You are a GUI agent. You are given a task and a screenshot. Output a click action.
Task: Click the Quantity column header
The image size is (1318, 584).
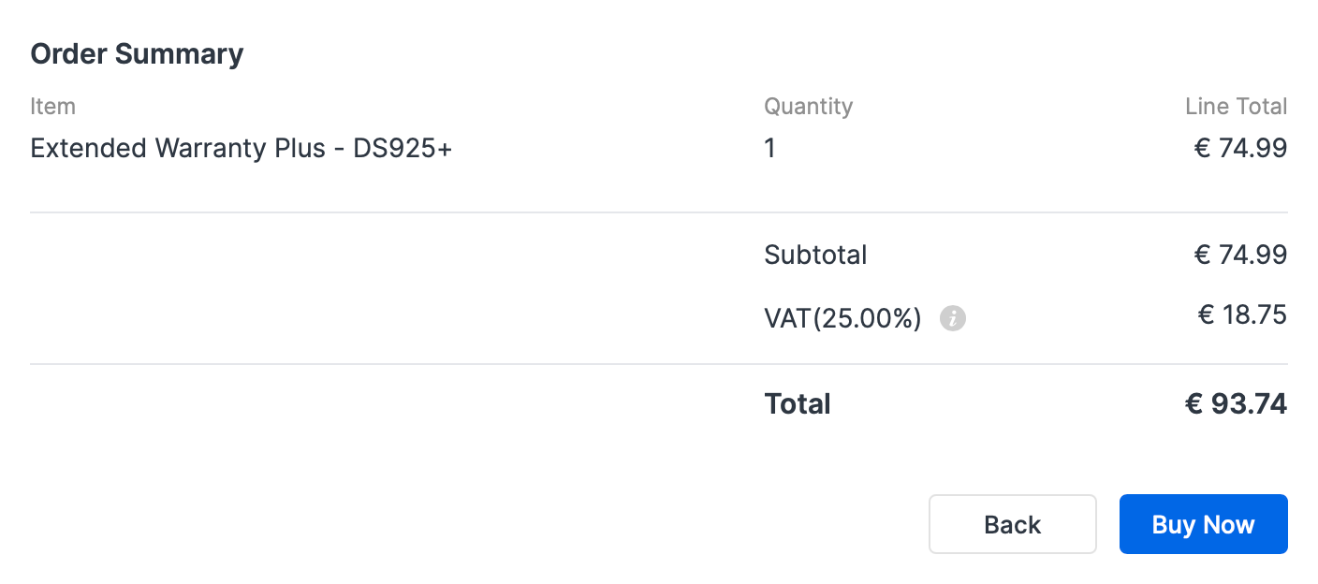(x=808, y=107)
